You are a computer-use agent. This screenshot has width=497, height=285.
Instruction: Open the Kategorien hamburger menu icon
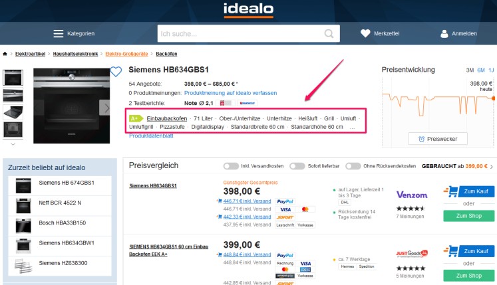(59, 34)
